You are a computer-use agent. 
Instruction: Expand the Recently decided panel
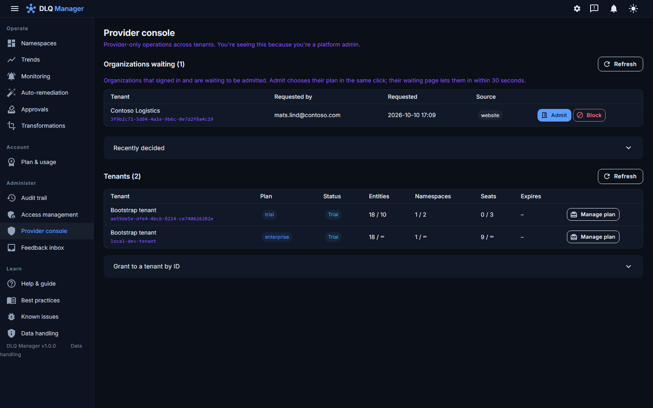(373, 148)
